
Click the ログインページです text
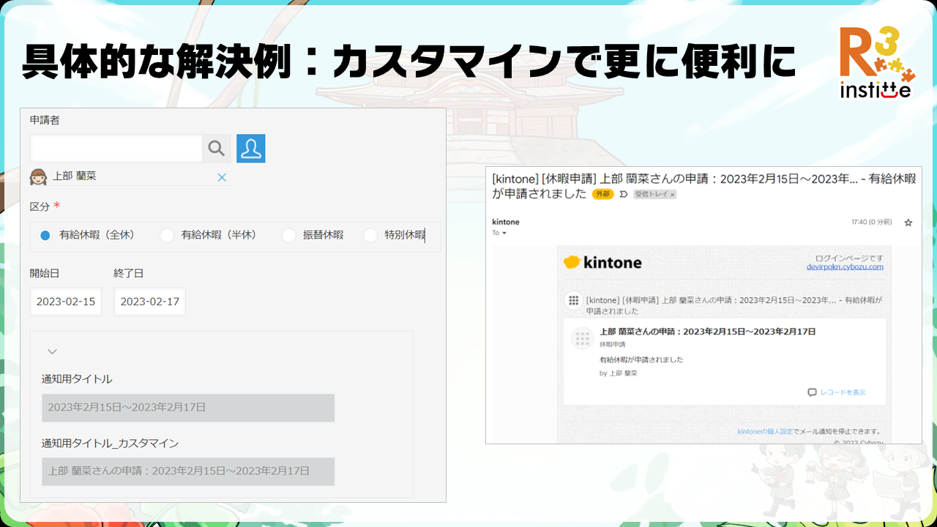(849, 258)
